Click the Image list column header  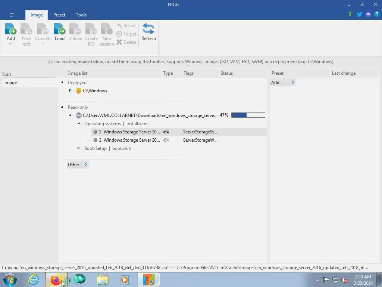pos(110,73)
